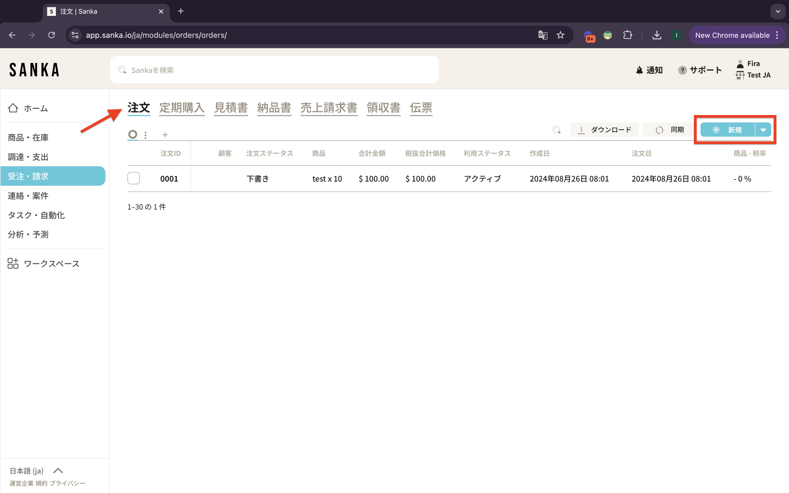
Task: Select the circle view tab icon
Action: 133,134
